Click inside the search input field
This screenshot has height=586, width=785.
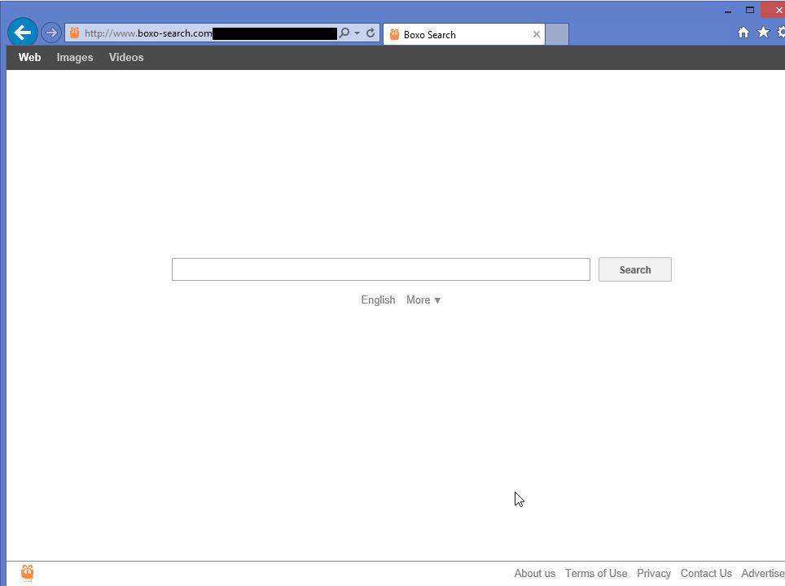click(x=380, y=269)
